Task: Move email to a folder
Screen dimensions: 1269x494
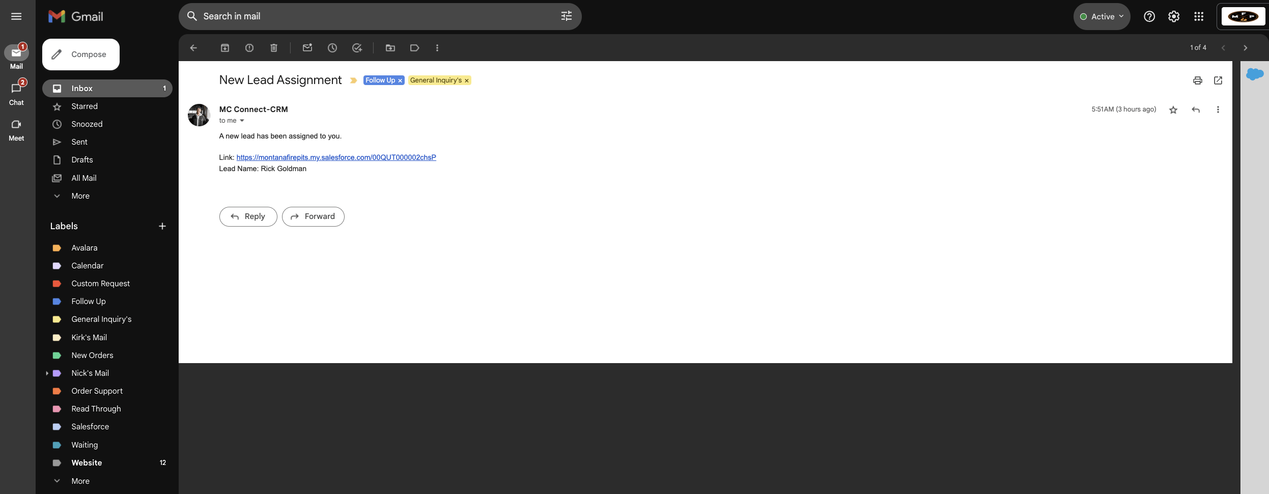Action: (x=390, y=48)
